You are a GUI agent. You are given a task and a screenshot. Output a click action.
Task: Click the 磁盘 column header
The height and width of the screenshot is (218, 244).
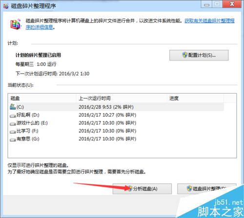coord(42,99)
